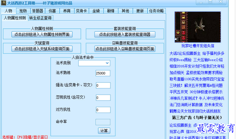Open the 剧情 tab

point(111,11)
